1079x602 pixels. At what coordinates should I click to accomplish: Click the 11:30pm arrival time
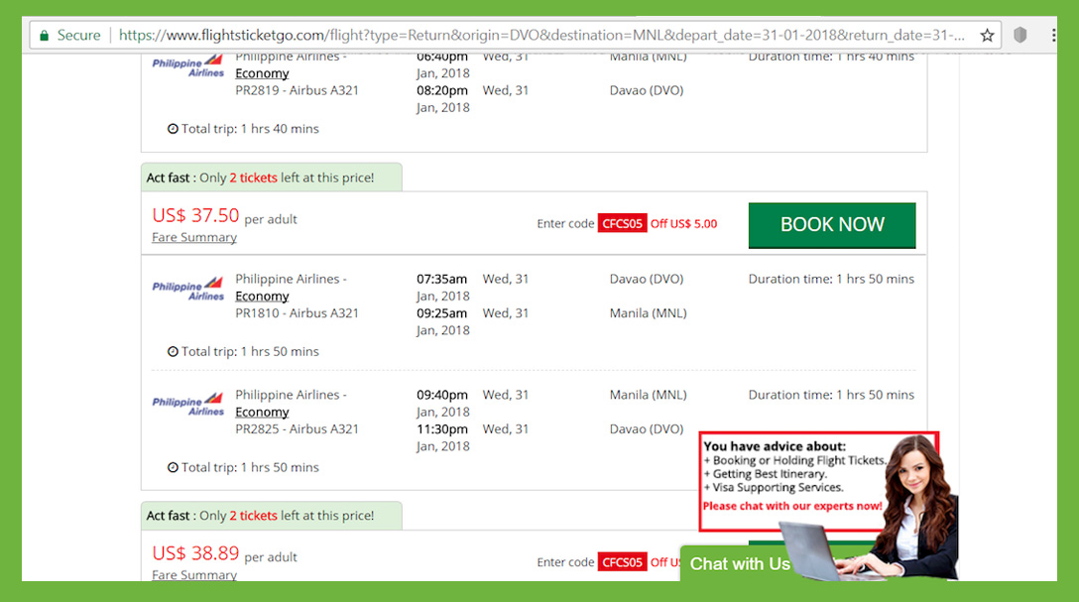441,428
